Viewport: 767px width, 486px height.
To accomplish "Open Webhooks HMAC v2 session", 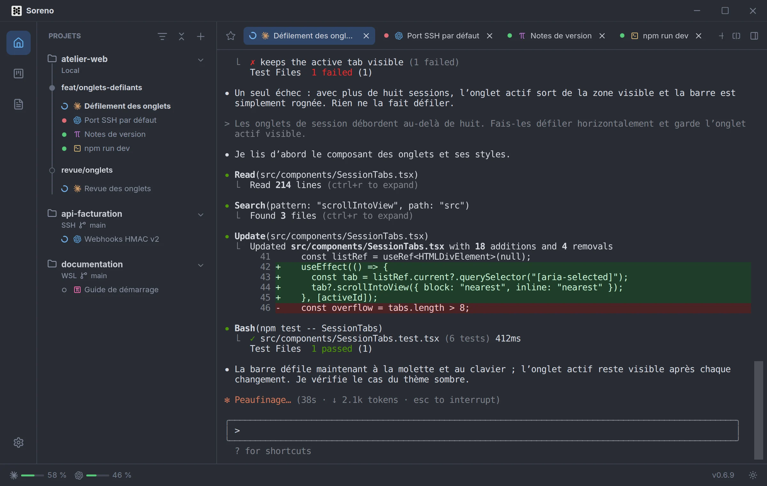I will tap(121, 239).
